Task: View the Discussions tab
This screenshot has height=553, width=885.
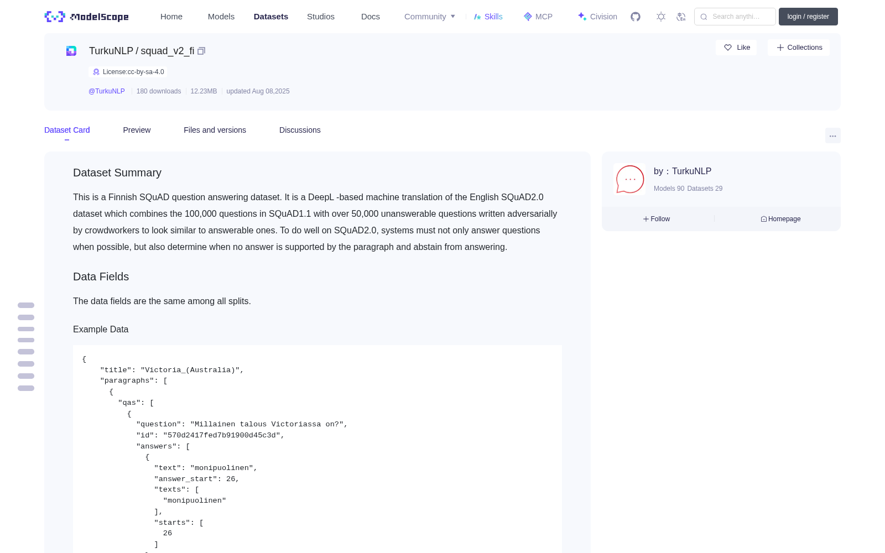Action: (x=300, y=130)
